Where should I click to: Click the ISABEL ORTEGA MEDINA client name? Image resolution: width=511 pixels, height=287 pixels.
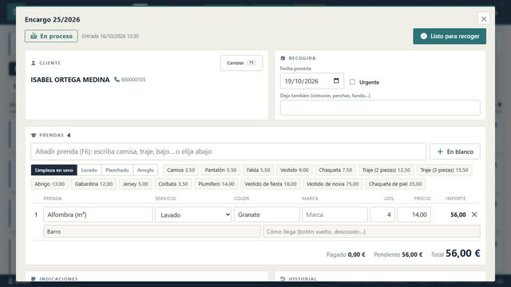70,80
